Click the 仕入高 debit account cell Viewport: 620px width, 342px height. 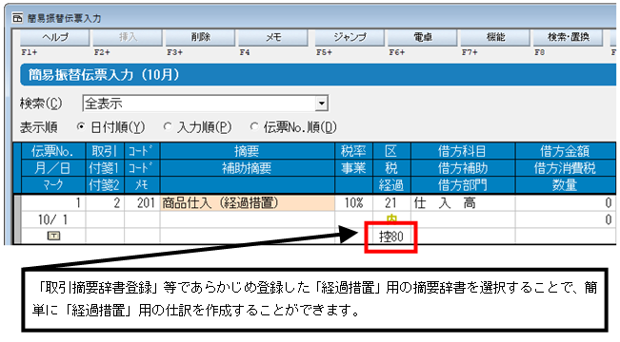point(463,203)
